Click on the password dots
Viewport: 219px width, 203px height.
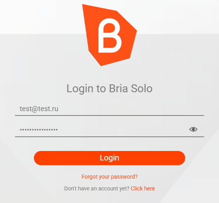(x=39, y=130)
